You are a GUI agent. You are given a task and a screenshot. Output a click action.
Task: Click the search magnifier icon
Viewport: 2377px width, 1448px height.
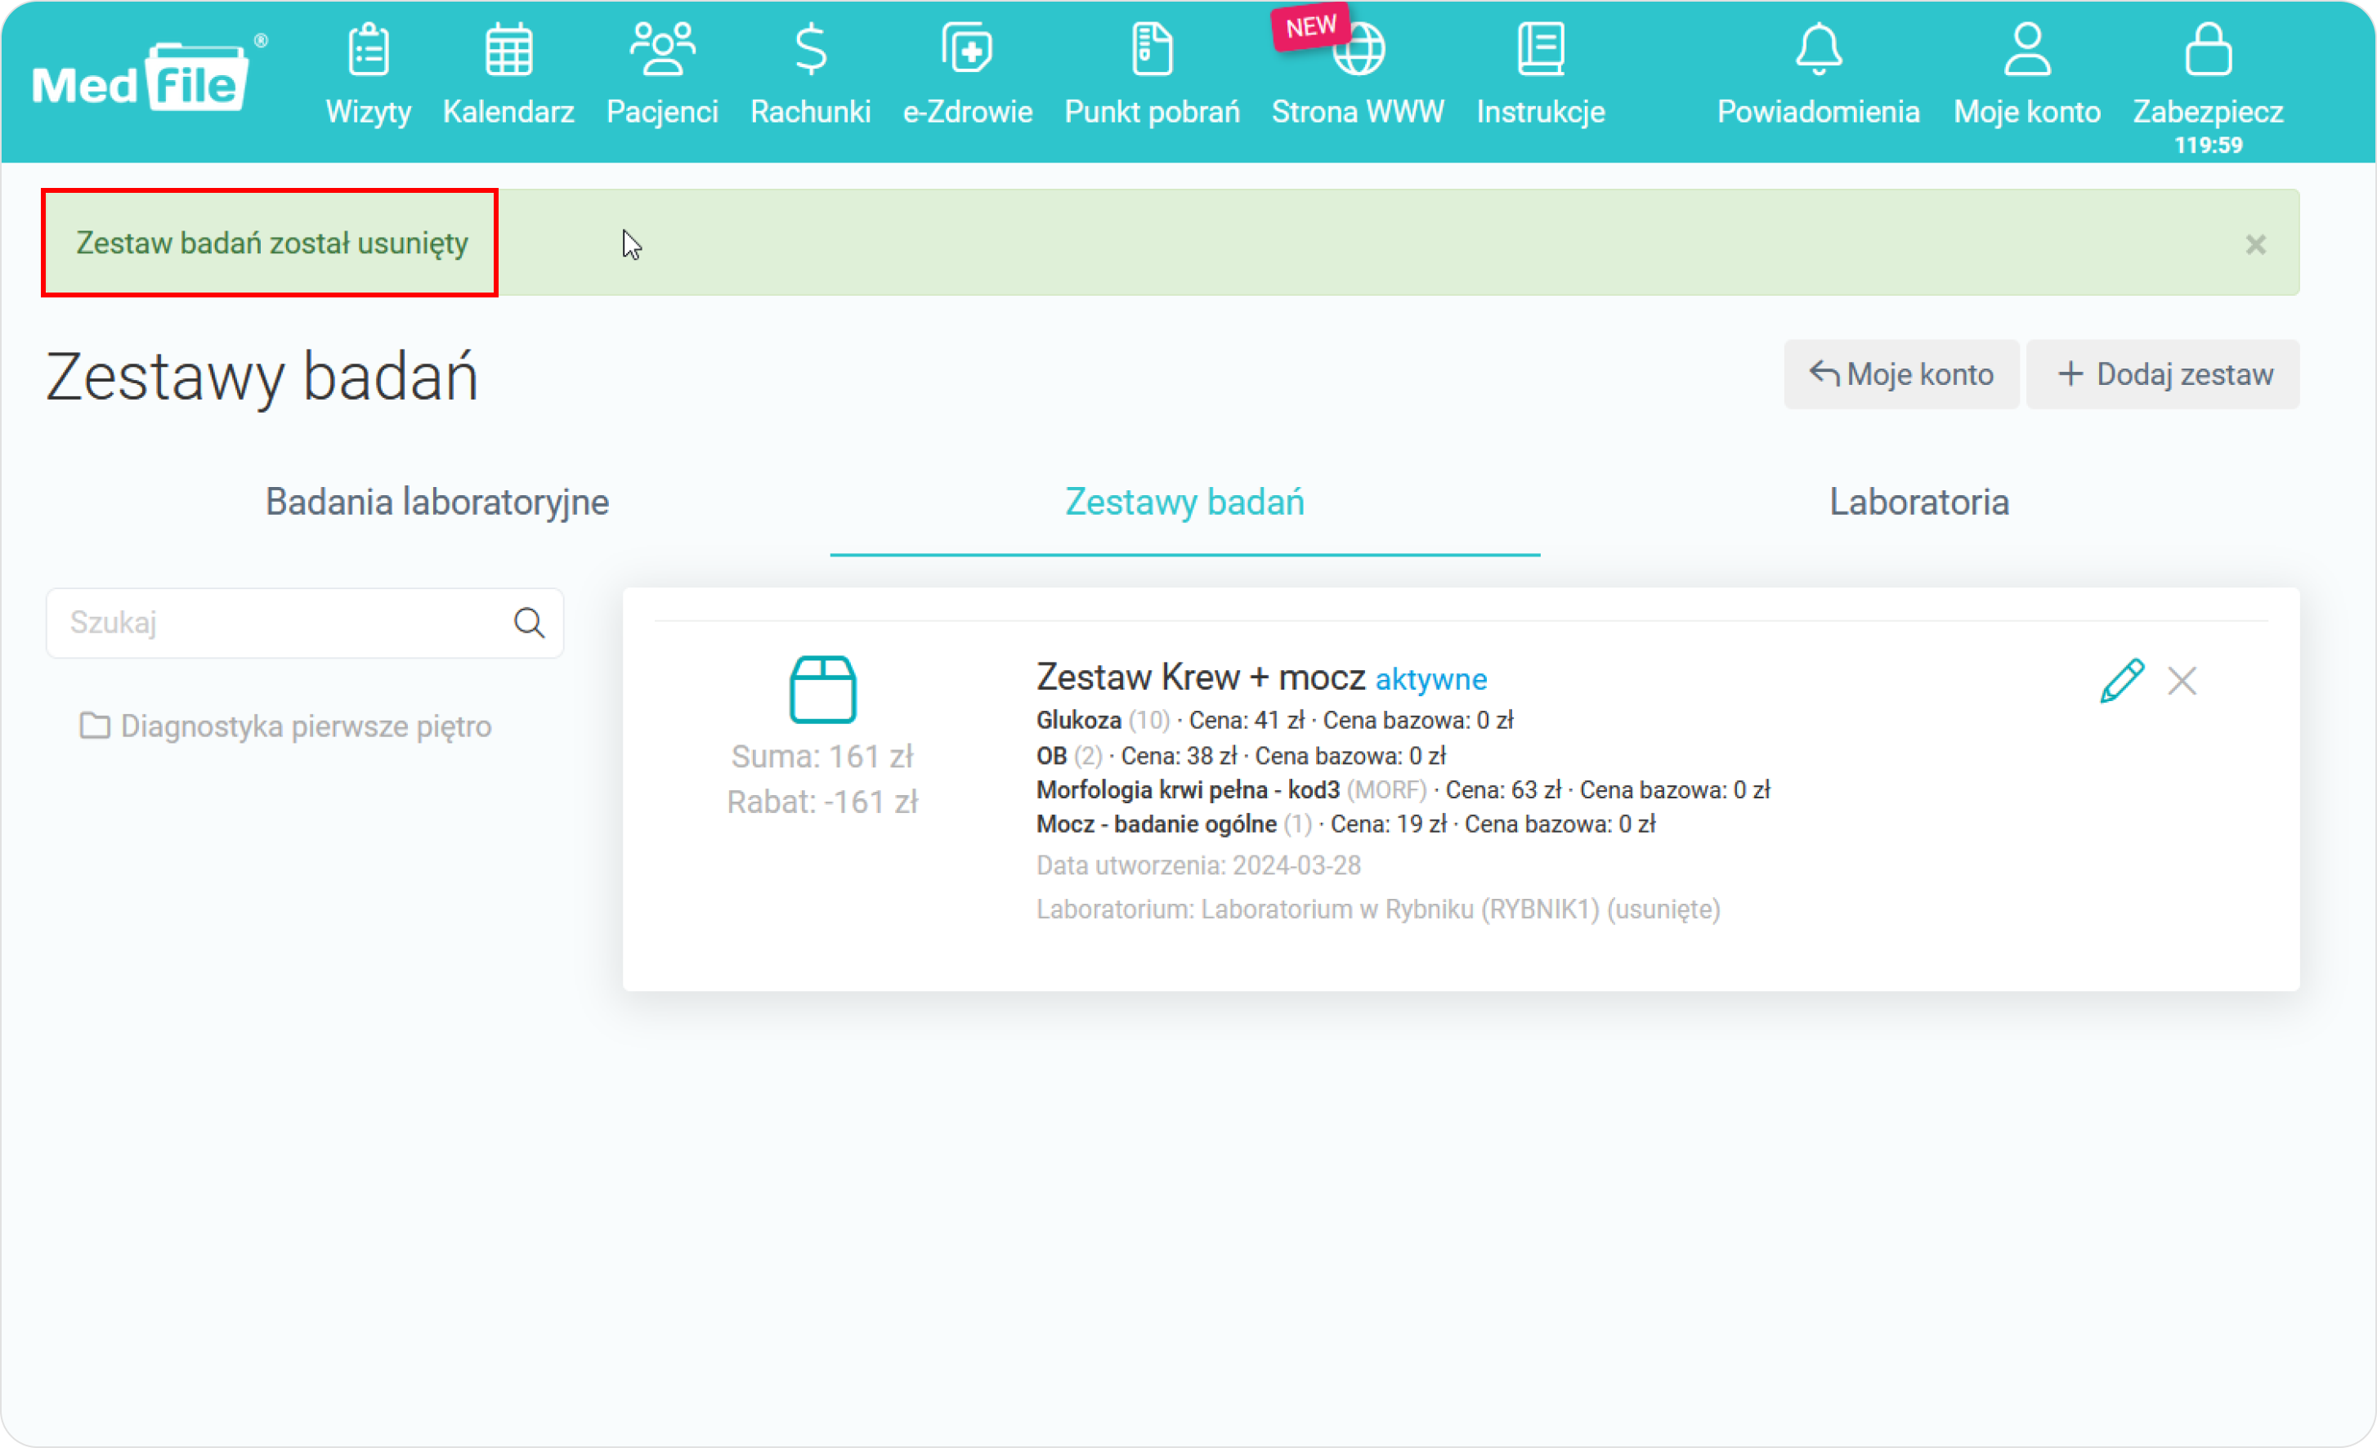point(529,623)
